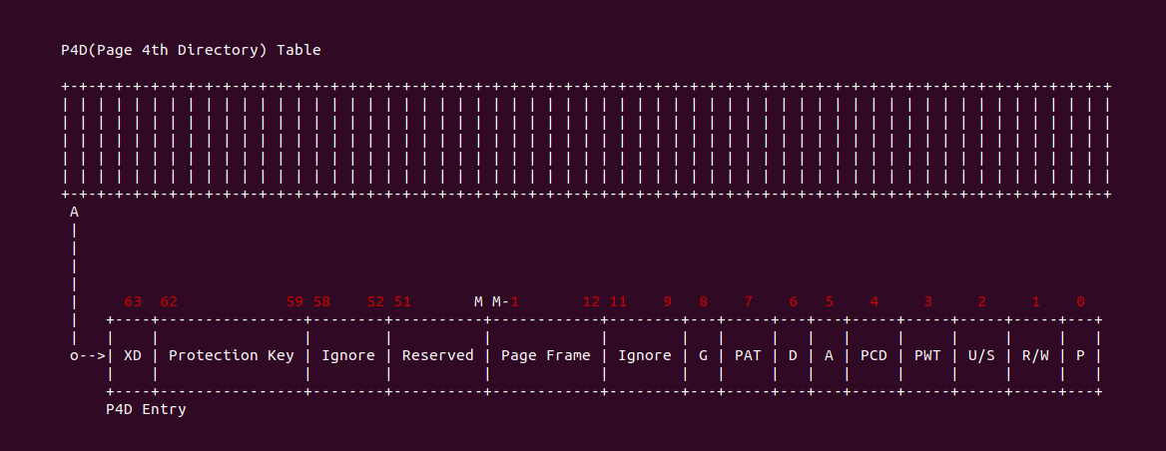The height and width of the screenshot is (451, 1166).
Task: Click the P4D Entry label text
Action: 146,409
